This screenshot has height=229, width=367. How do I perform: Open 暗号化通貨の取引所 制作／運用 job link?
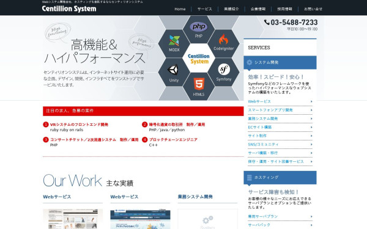[177, 125]
